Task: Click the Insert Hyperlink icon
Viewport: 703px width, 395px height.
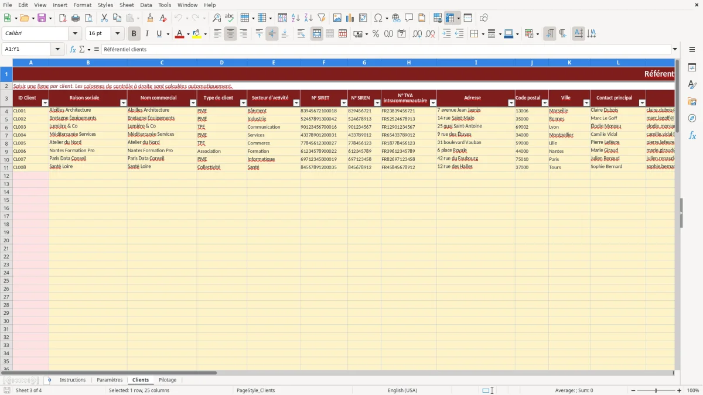Action: point(396,18)
